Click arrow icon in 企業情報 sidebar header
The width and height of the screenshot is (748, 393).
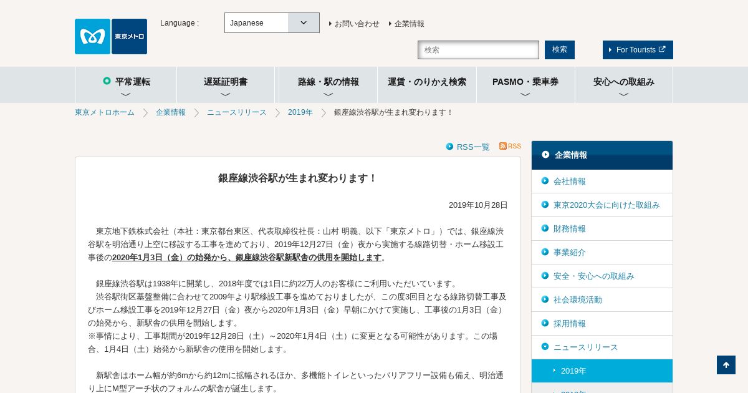[x=545, y=154]
